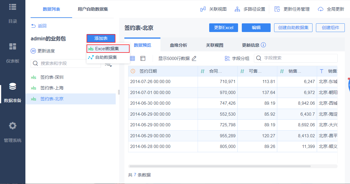Select 签约表-北京 in table list
Screen dimensions: 350x184
(70, 99)
